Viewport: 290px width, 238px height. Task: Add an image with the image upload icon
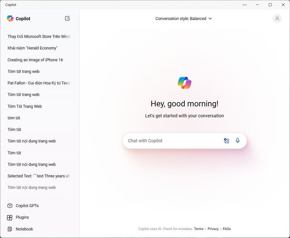[226, 140]
